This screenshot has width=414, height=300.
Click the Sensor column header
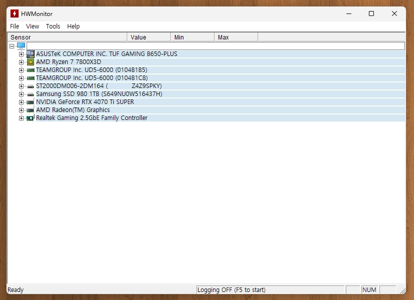coord(67,37)
